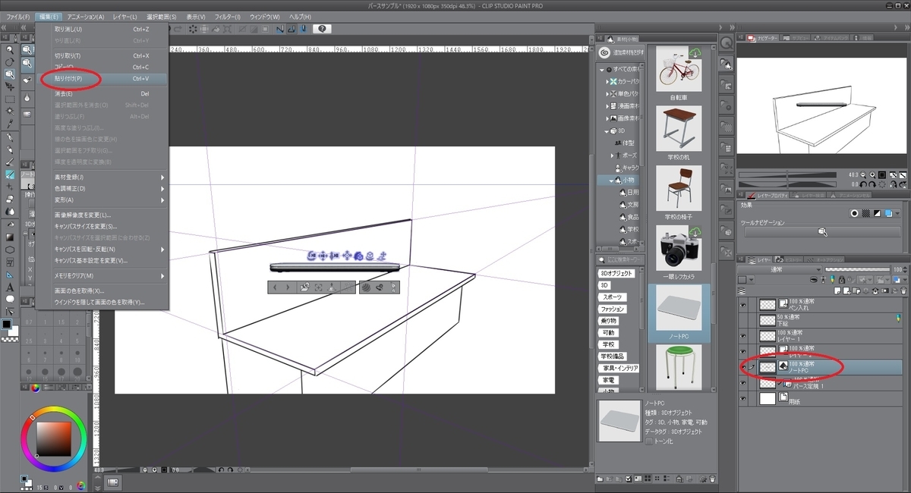This screenshot has height=493, width=911.
Task: Click next arrow on 3D object launcher bar
Action: coord(287,287)
